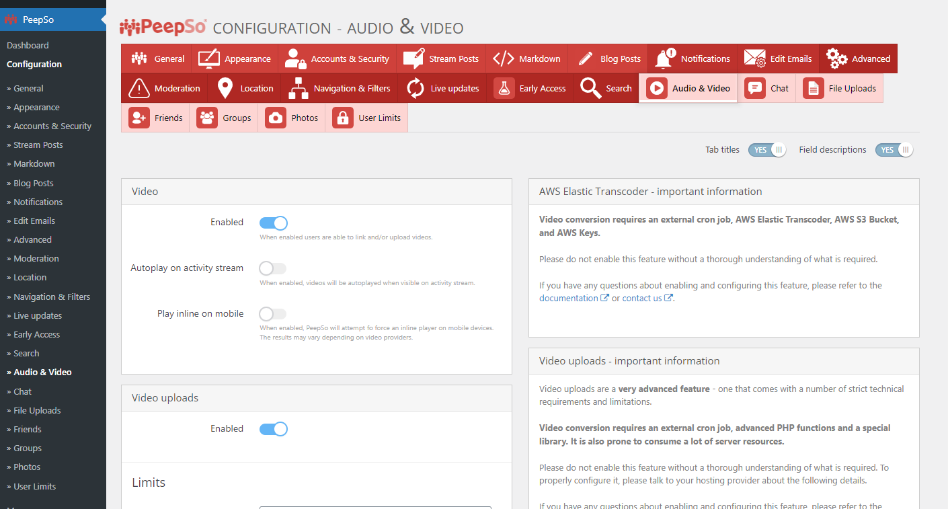Image resolution: width=948 pixels, height=509 pixels.
Task: Open the General tab icon
Action: [x=139, y=58]
